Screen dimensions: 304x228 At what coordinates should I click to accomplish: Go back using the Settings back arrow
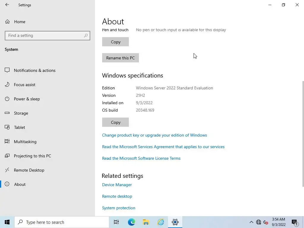click(x=7, y=5)
